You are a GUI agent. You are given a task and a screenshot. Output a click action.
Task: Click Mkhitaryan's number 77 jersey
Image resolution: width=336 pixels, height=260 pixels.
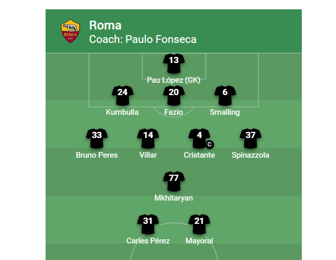click(x=174, y=181)
